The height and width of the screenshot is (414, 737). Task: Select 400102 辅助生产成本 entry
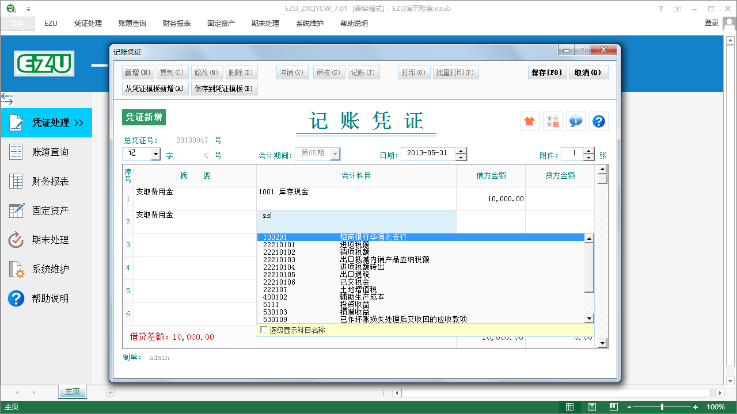[420, 297]
